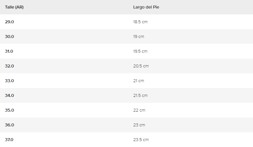
Task: Select the 34.0 size cell
Action: (10, 96)
